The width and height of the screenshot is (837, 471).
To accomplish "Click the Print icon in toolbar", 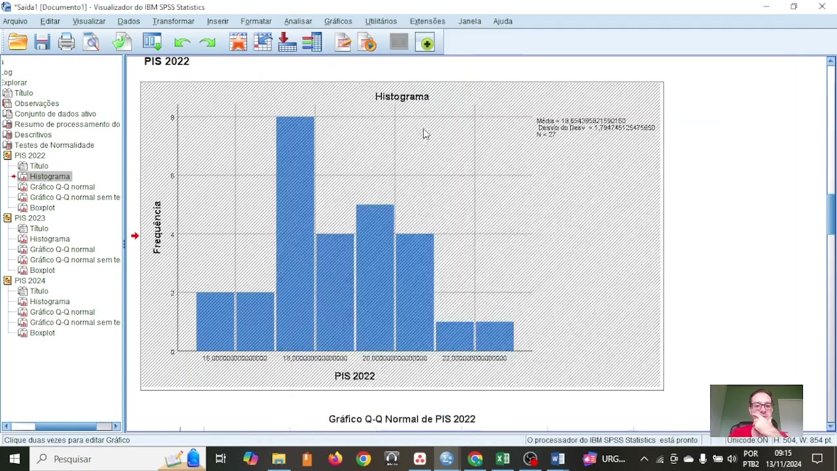I will tap(67, 43).
